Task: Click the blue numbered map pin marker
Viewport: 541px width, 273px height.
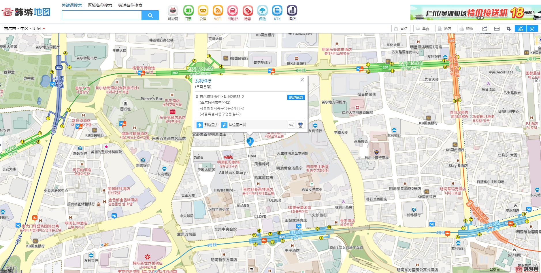Action: (x=250, y=142)
